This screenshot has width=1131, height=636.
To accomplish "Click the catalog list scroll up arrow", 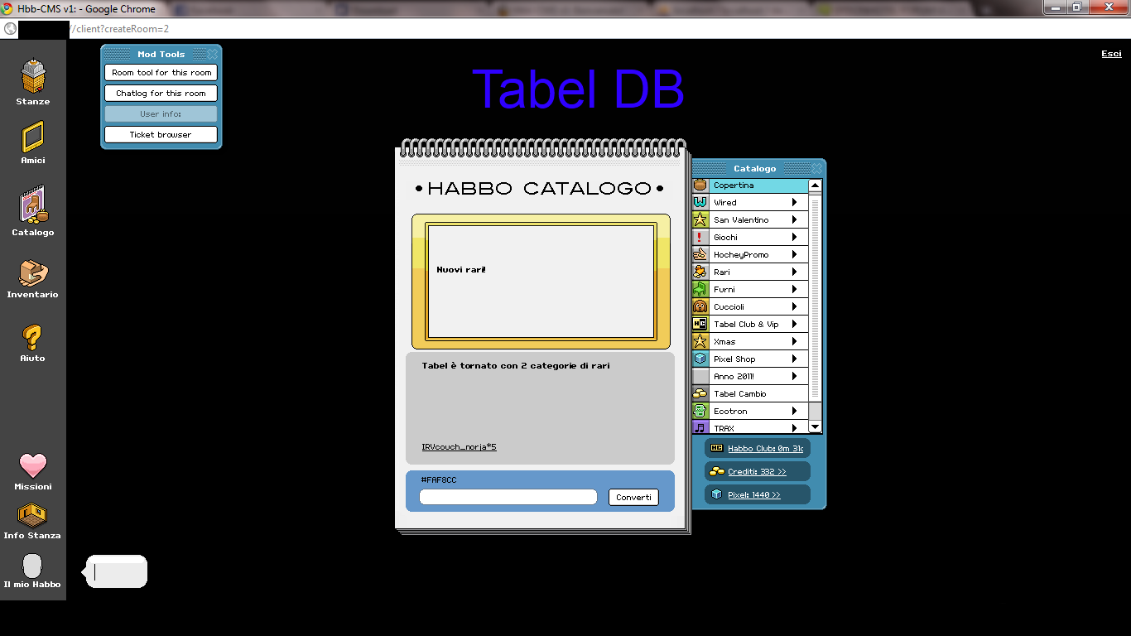I will tap(816, 185).
